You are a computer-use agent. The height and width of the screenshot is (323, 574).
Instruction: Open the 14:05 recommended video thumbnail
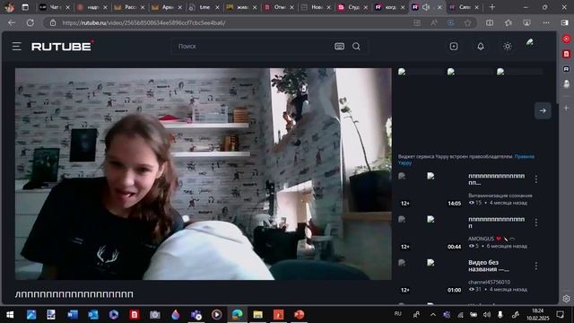430,189
